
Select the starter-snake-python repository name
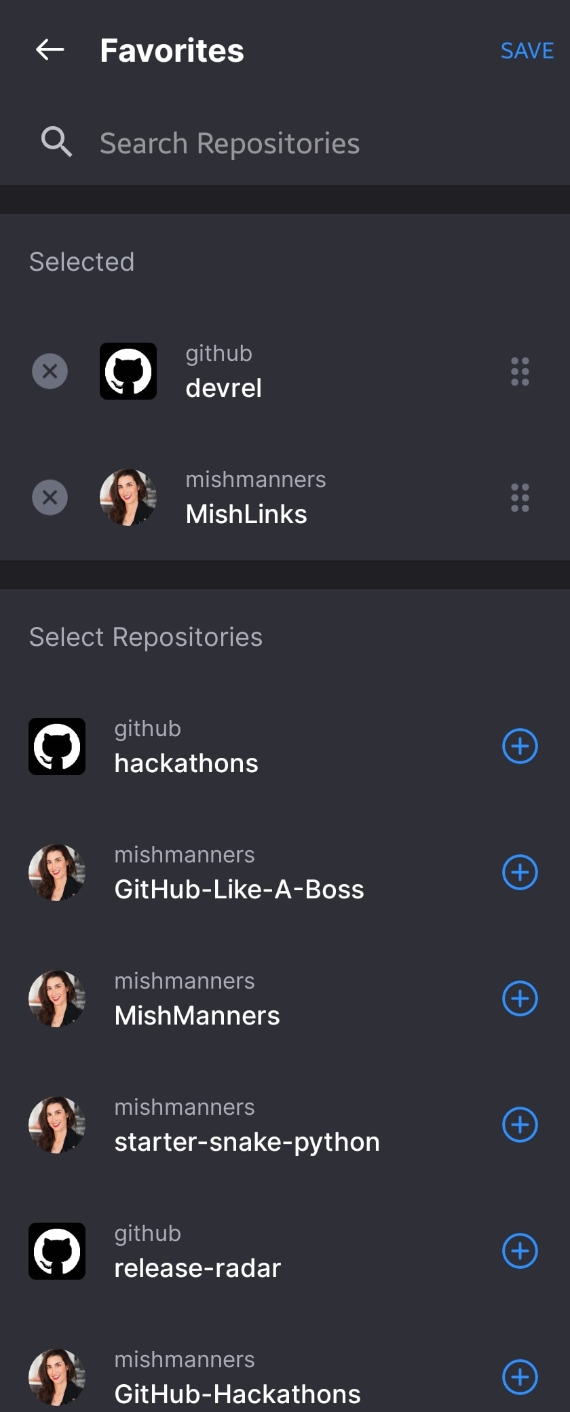247,1143
